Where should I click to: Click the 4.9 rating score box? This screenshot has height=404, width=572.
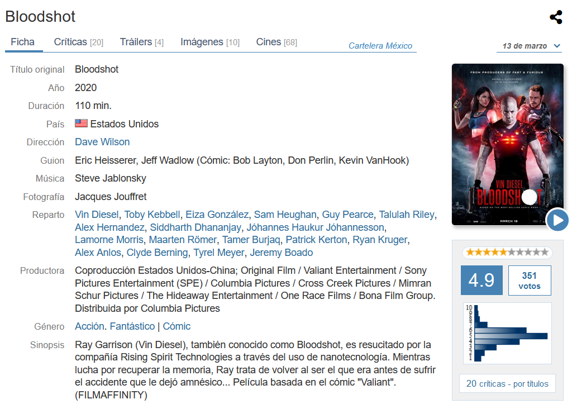click(482, 281)
